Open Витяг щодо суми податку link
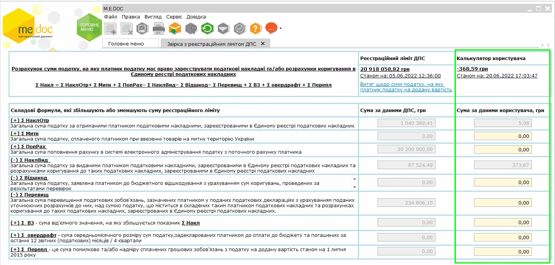 point(406,87)
